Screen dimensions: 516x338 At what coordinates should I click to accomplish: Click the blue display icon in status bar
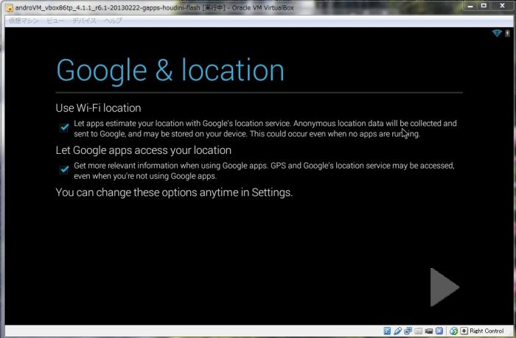[439, 331]
